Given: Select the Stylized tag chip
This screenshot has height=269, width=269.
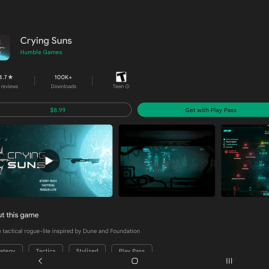Looking at the screenshot, I should (x=87, y=248).
